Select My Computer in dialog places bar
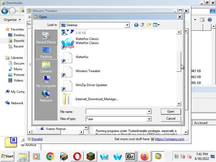The width and height of the screenshot is (216, 162). click(46, 82)
